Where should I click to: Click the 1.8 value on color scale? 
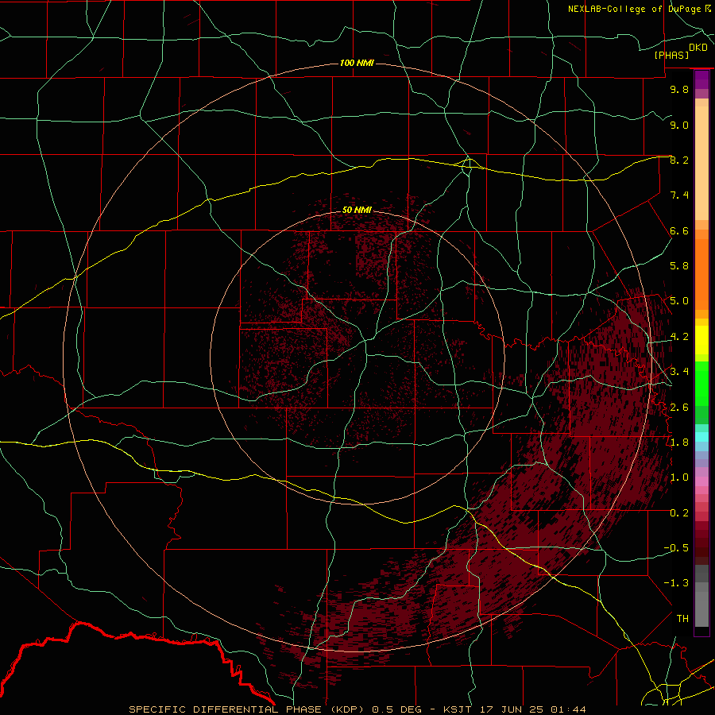679,442
